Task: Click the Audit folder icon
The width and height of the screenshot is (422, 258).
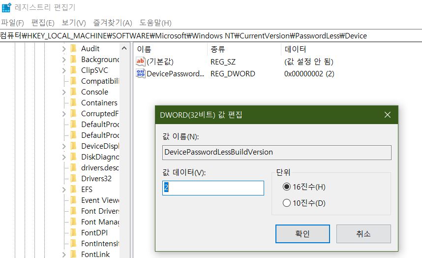Action: [x=73, y=48]
